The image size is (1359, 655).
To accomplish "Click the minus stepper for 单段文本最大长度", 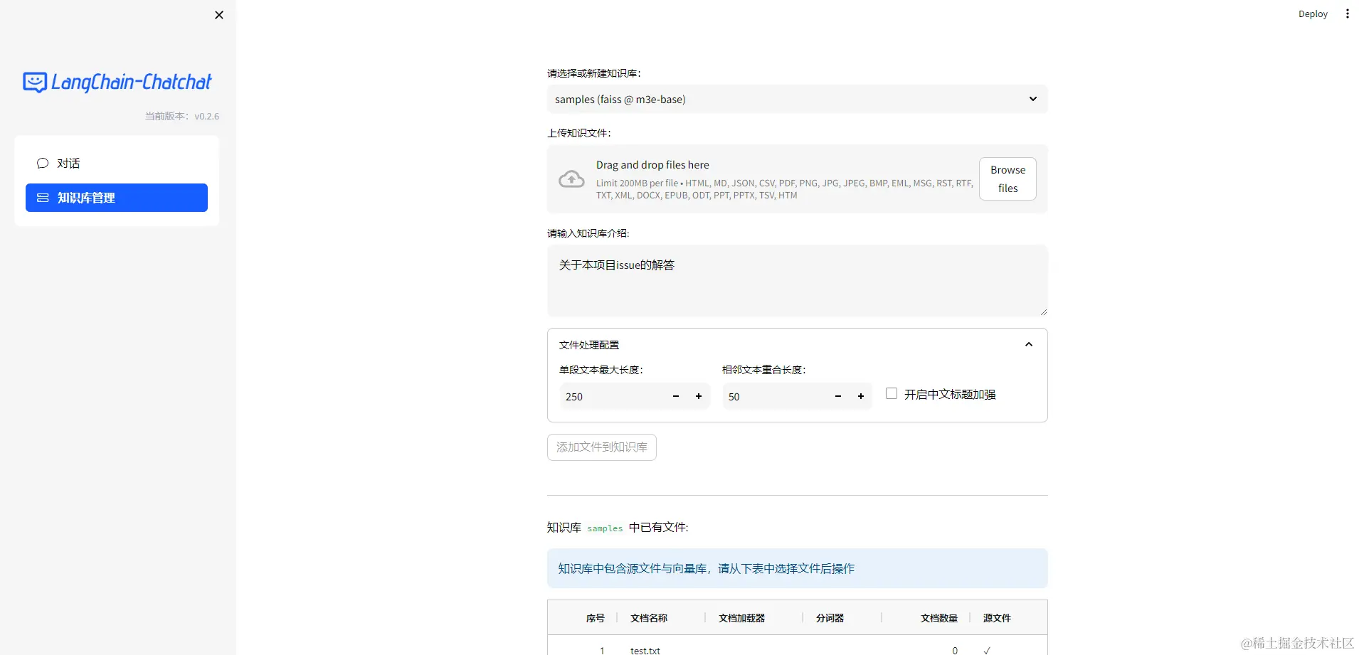I will (x=675, y=396).
